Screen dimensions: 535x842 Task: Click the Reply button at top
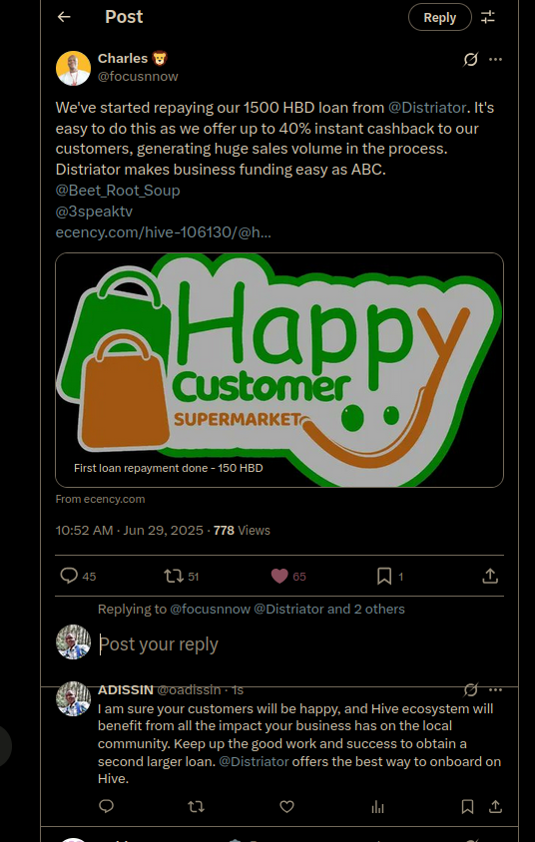pyautogui.click(x=439, y=17)
